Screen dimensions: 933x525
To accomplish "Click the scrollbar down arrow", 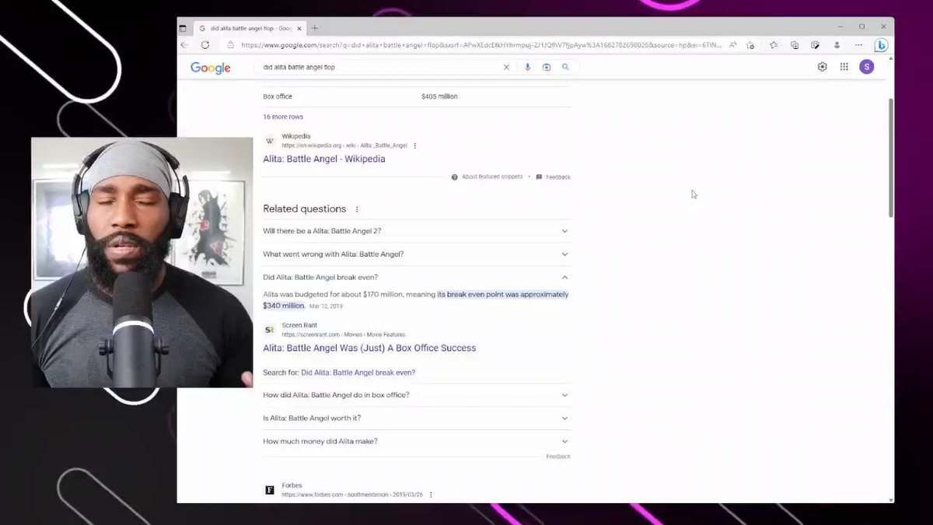I will point(891,499).
